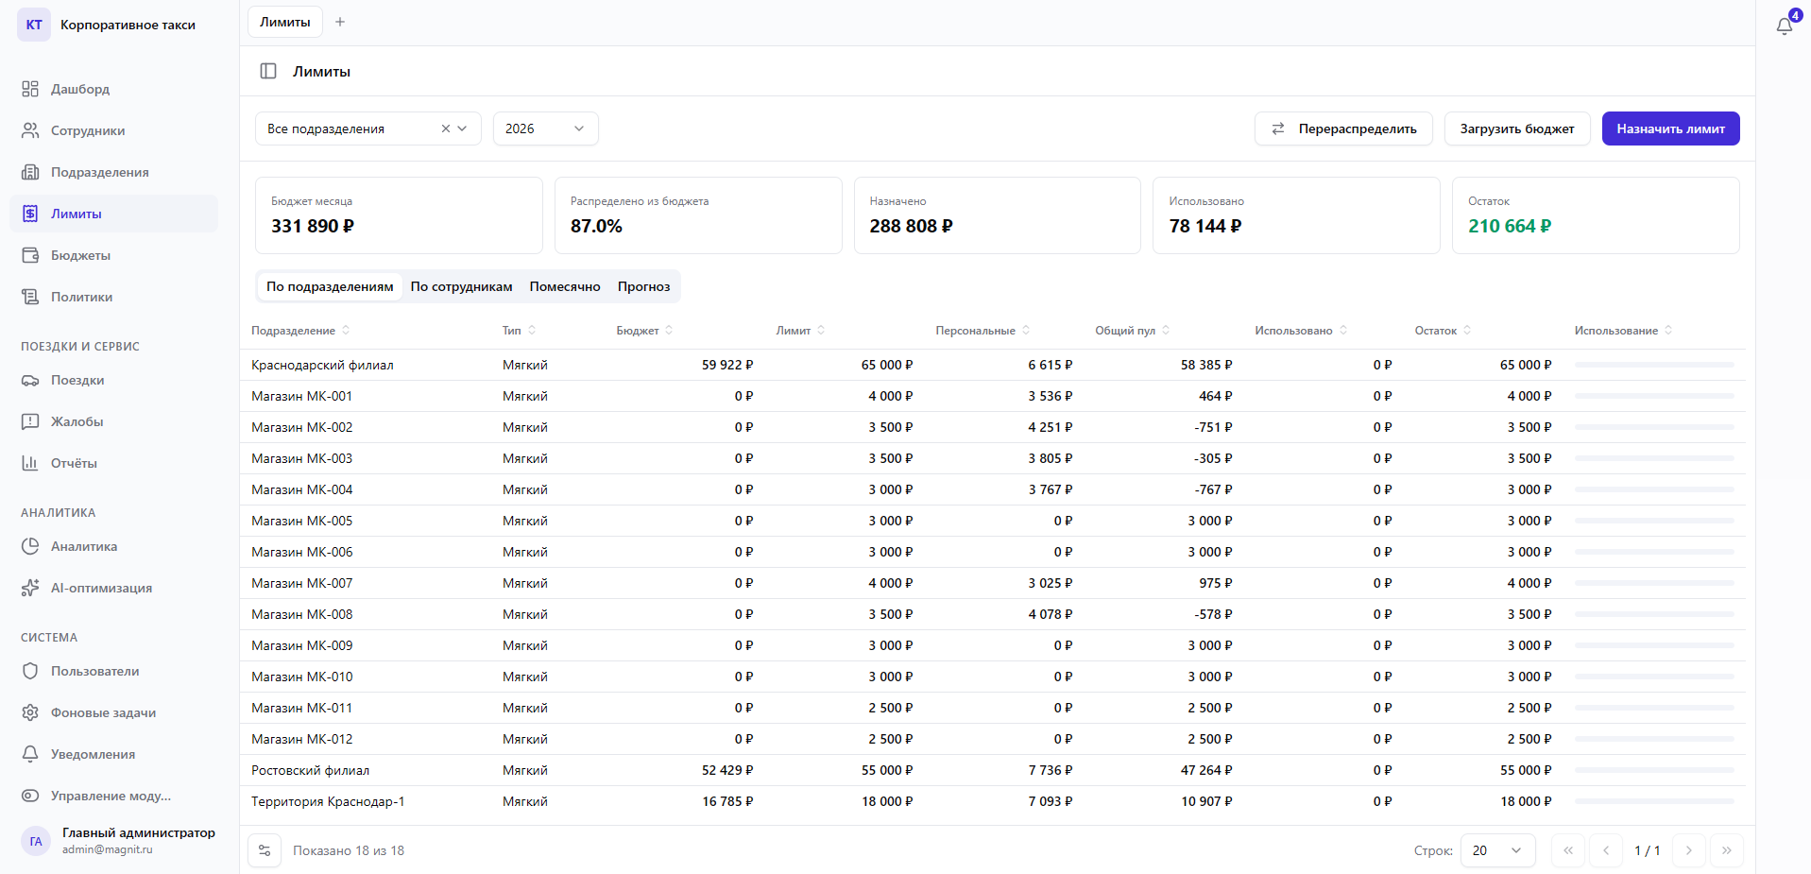Click the notifications bell icon
Image resolution: width=1811 pixels, height=874 pixels.
pos(1784,26)
